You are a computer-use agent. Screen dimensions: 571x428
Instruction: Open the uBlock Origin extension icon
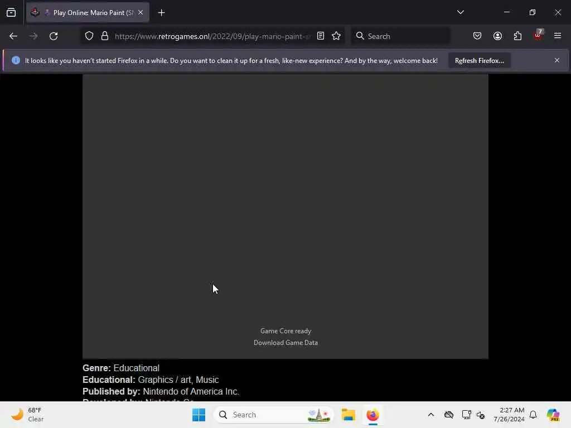(538, 35)
